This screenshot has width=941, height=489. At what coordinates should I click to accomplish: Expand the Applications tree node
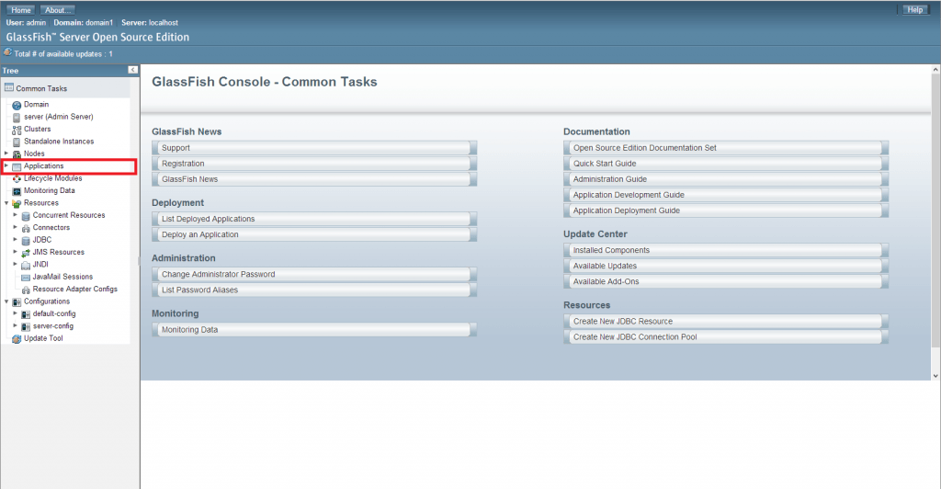(6, 166)
